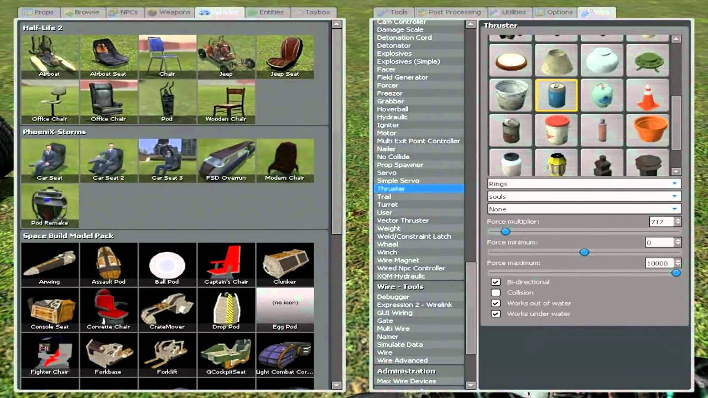Select the Office Chair with black leather
This screenshot has height=398, width=708.
[x=108, y=102]
